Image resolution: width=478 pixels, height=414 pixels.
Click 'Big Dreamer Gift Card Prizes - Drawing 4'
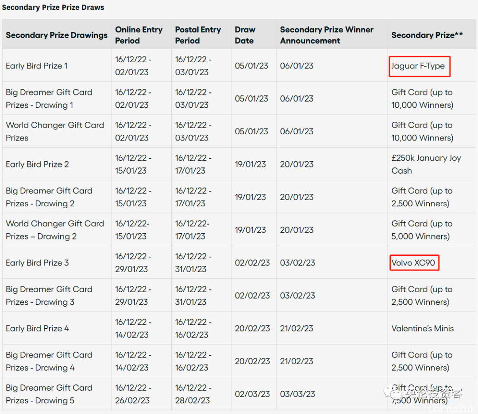click(49, 361)
